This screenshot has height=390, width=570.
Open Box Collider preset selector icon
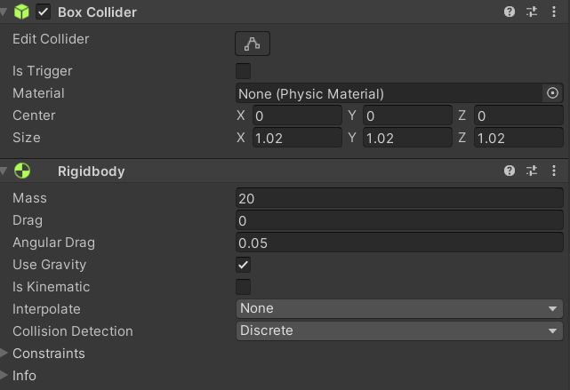(532, 12)
